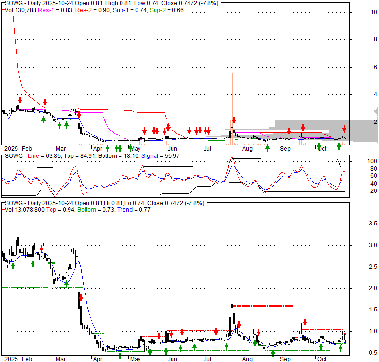Image resolution: width=379 pixels, height=362 pixels.
Task: Click the Trend = 0.77 label in the bottom chart
Action: click(x=134, y=210)
